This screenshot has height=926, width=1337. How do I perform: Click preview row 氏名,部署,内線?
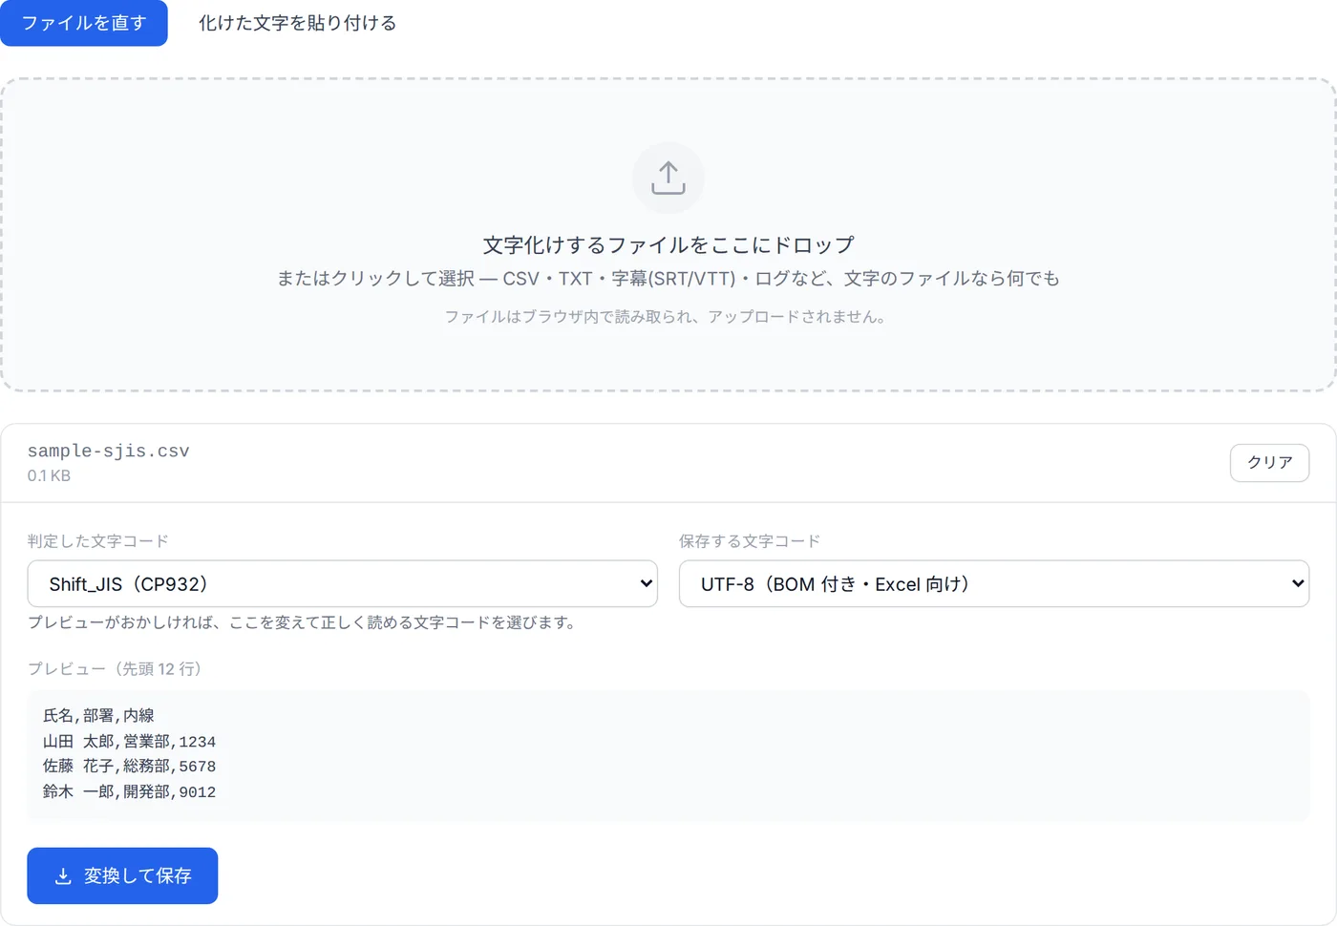click(98, 716)
